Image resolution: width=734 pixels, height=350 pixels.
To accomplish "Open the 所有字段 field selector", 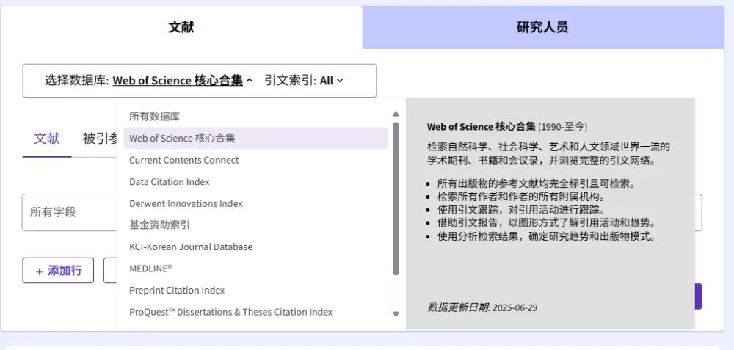I will click(69, 213).
